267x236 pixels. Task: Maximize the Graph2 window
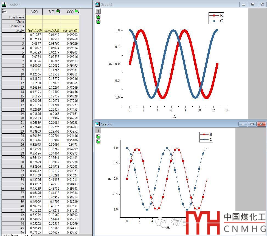tap(253, 4)
